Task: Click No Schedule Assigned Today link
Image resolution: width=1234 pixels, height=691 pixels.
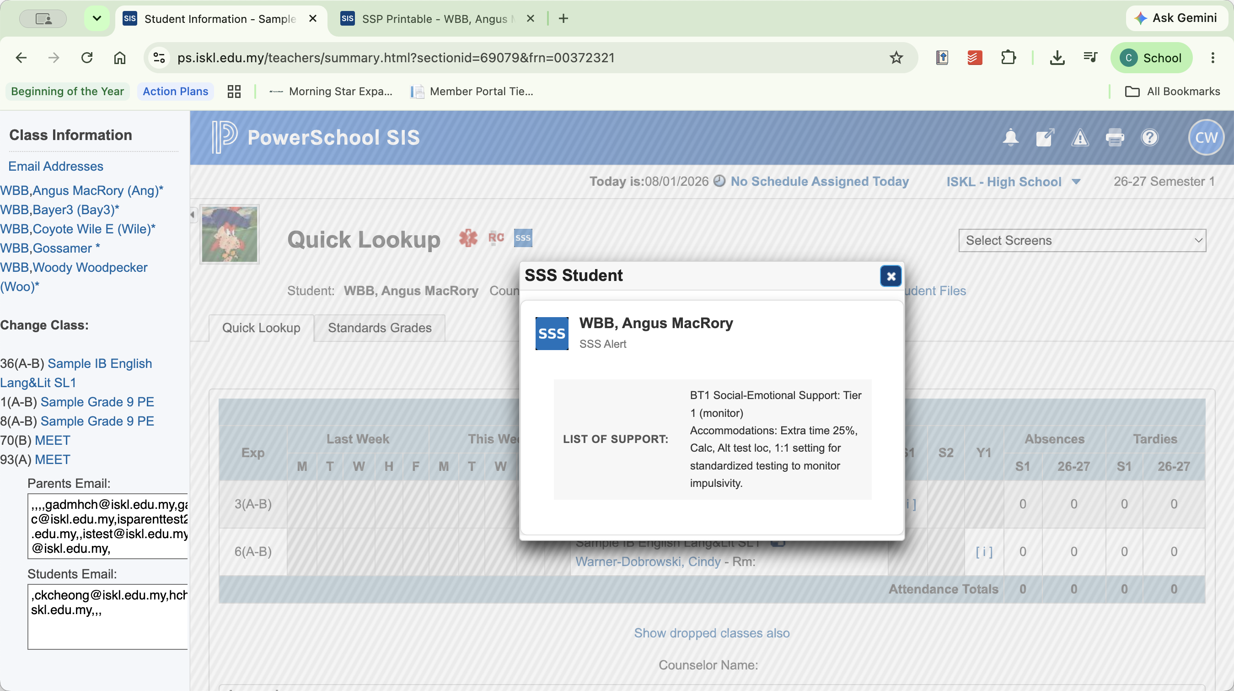Action: tap(820, 181)
